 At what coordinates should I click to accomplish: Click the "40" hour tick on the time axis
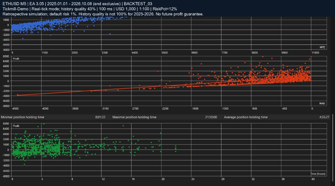tap(313, 179)
